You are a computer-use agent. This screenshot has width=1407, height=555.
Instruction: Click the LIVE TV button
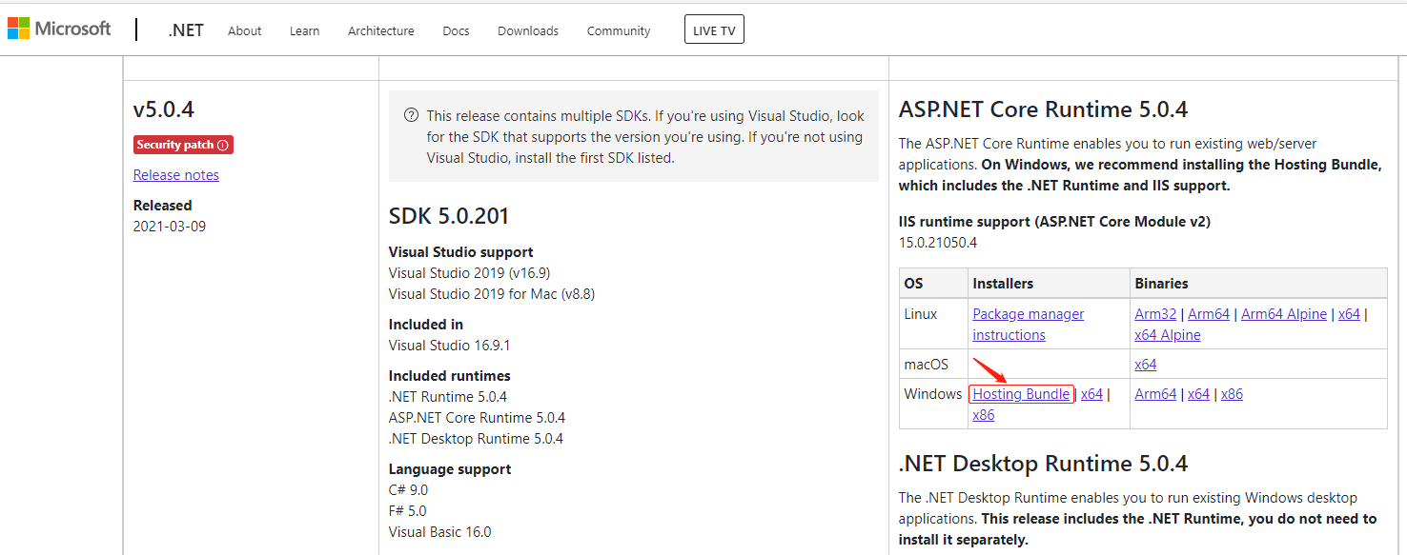714,30
